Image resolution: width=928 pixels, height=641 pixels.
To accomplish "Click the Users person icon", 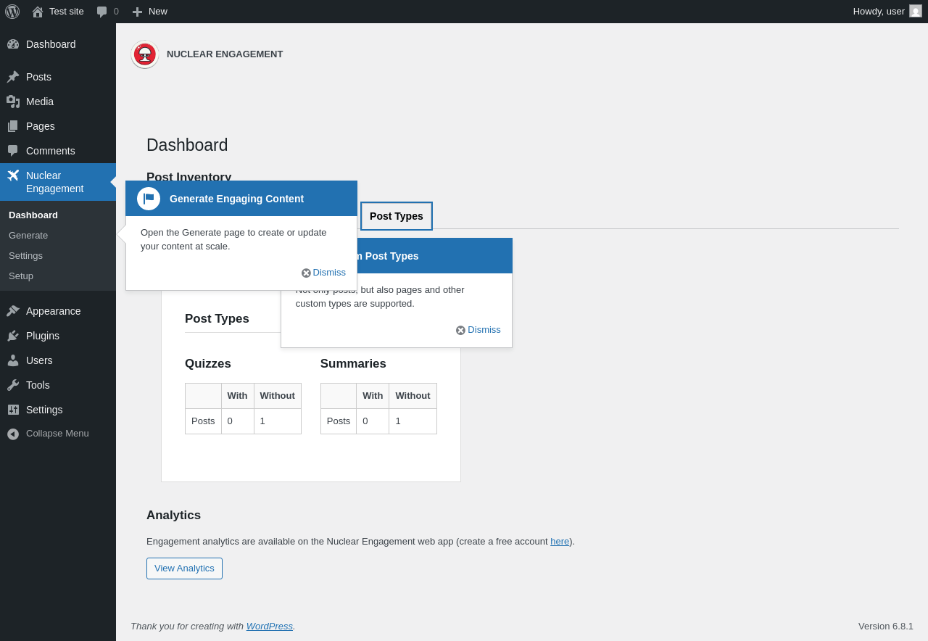I will point(13,360).
